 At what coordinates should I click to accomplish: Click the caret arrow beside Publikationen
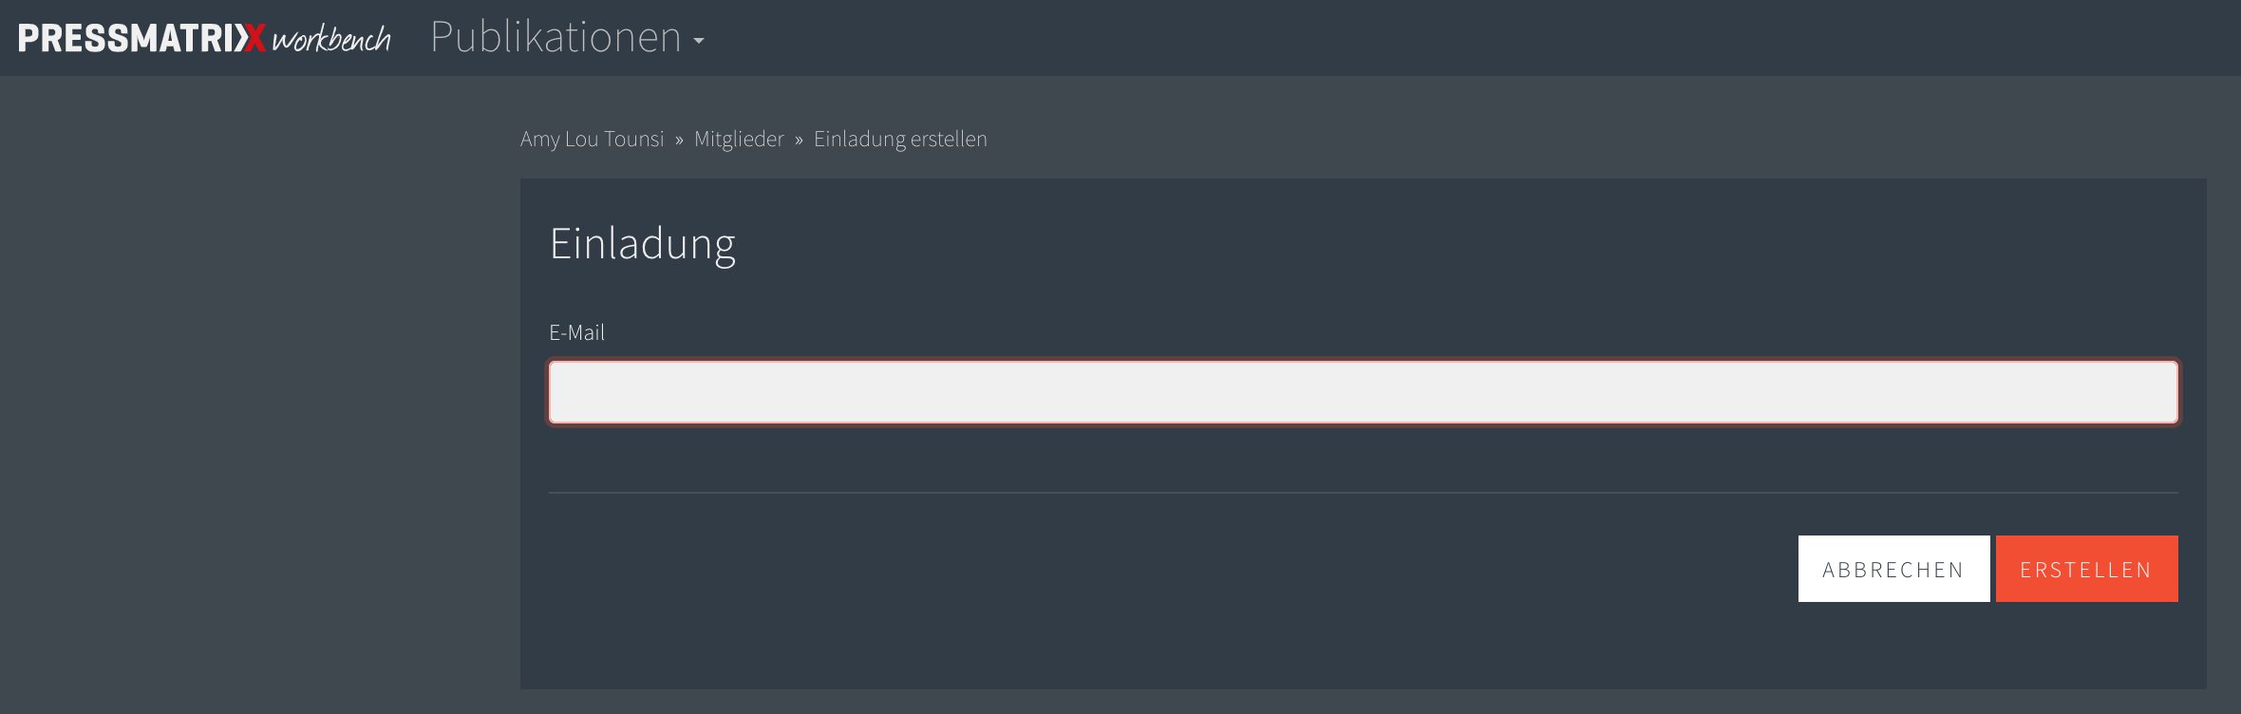699,41
